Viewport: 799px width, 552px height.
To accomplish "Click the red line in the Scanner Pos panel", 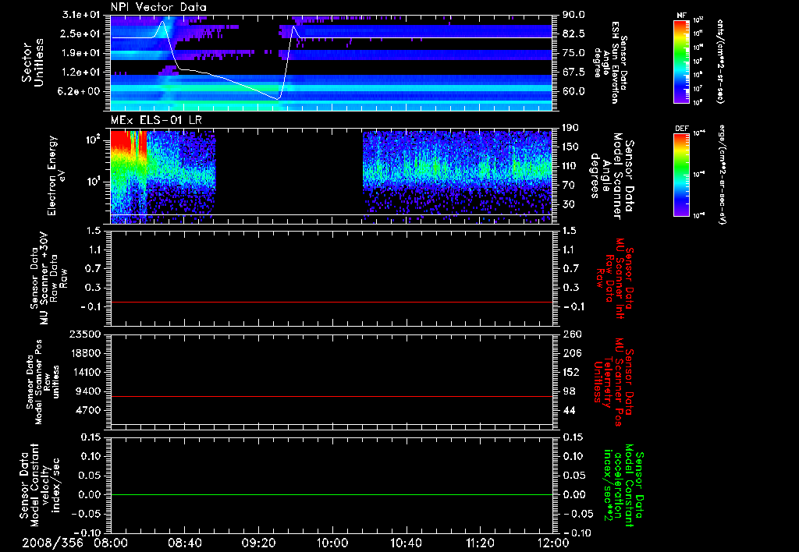I will [x=332, y=396].
